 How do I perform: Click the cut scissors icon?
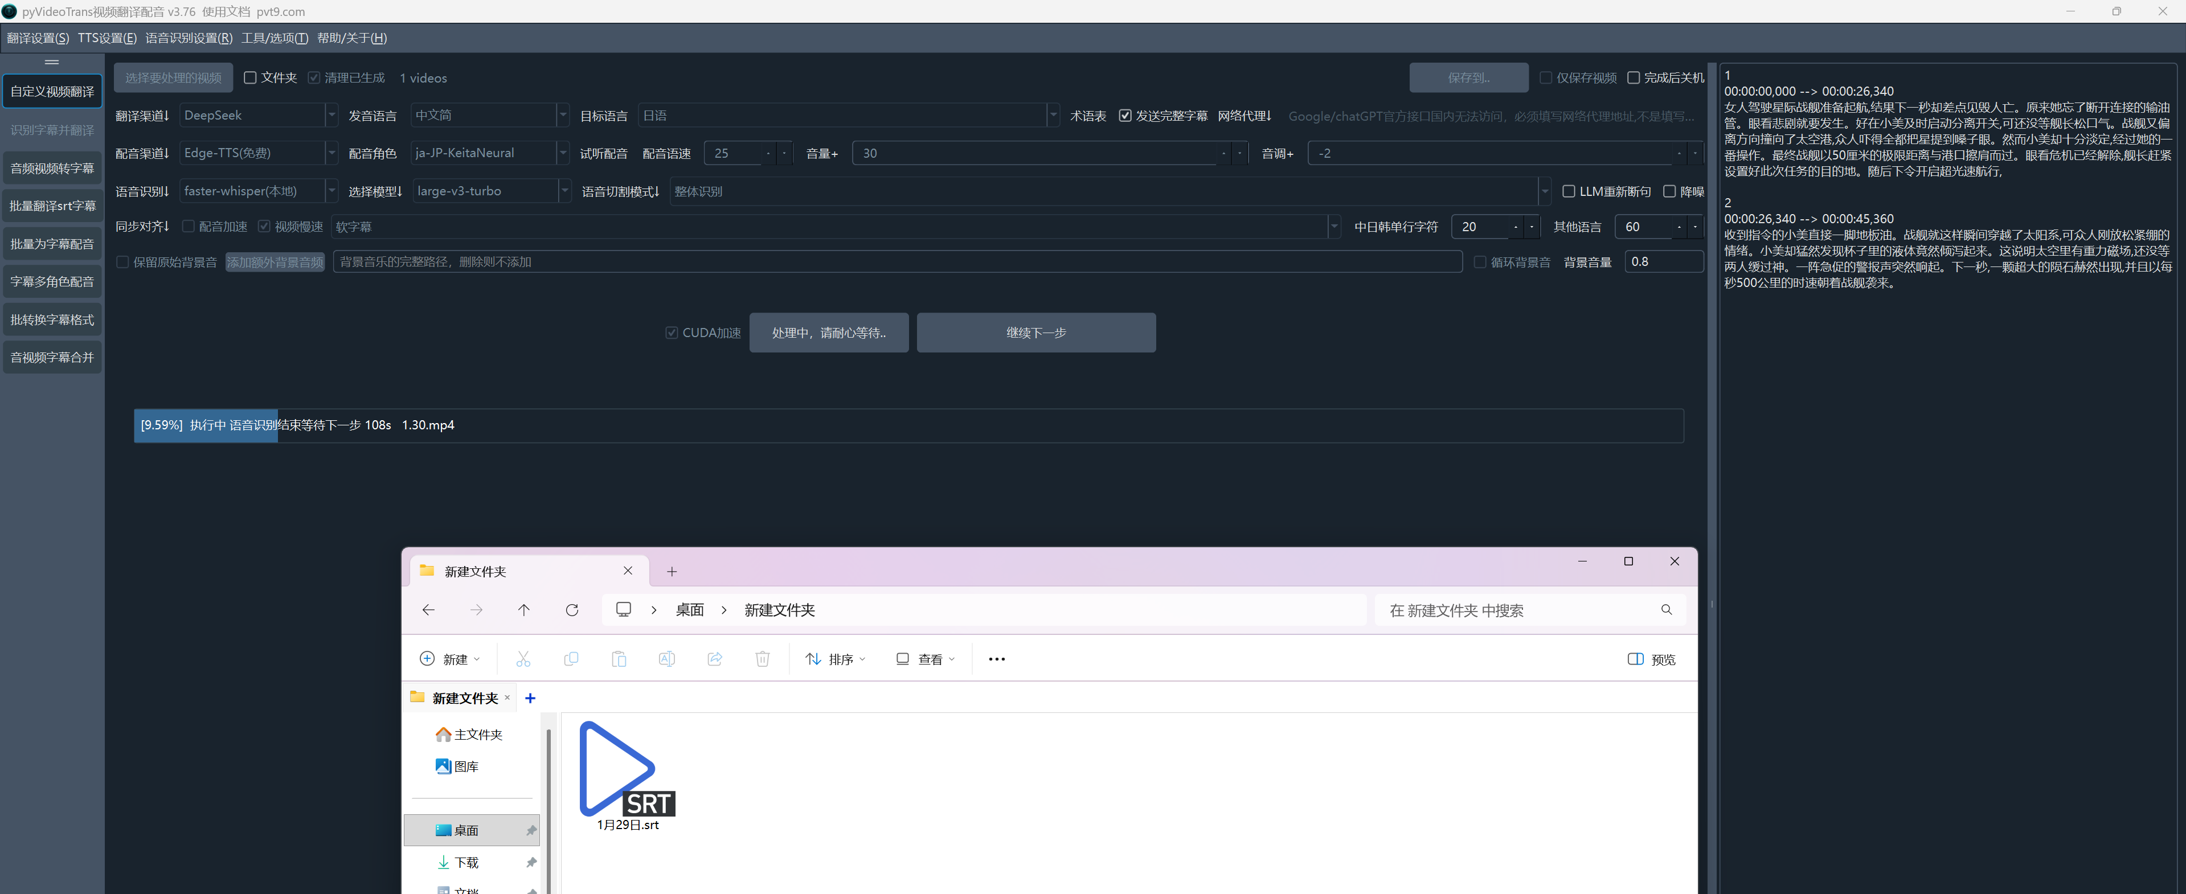[x=523, y=659]
